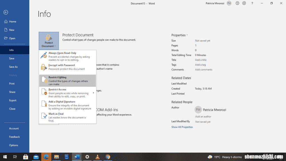Expand the Restrict Access submenu arrow
This screenshot has width=286, height=161.
93,93
